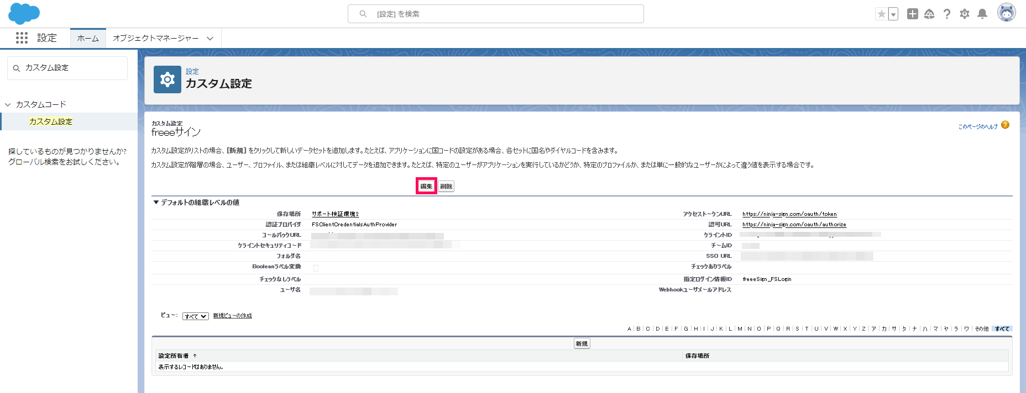
Task: Click the FSClientCredentialsAuthProvider value text
Action: [x=354, y=224]
